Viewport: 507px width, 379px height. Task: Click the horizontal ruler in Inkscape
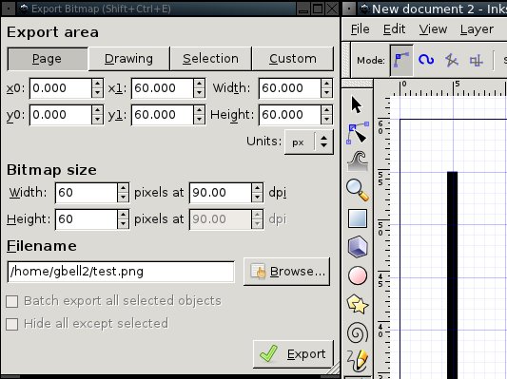click(449, 88)
